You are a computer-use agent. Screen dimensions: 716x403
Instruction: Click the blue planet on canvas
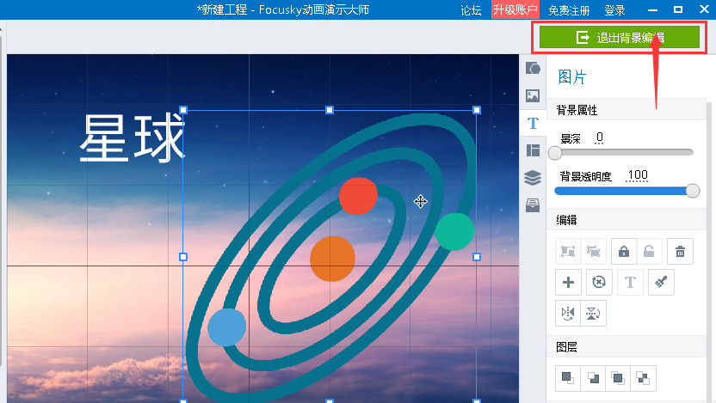click(227, 327)
